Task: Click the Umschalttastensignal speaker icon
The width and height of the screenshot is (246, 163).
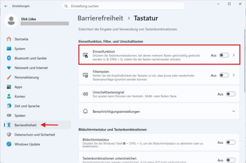Action: pyautogui.click(x=85, y=94)
